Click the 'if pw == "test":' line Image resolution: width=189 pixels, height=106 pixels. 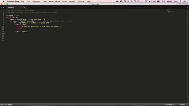21,24
